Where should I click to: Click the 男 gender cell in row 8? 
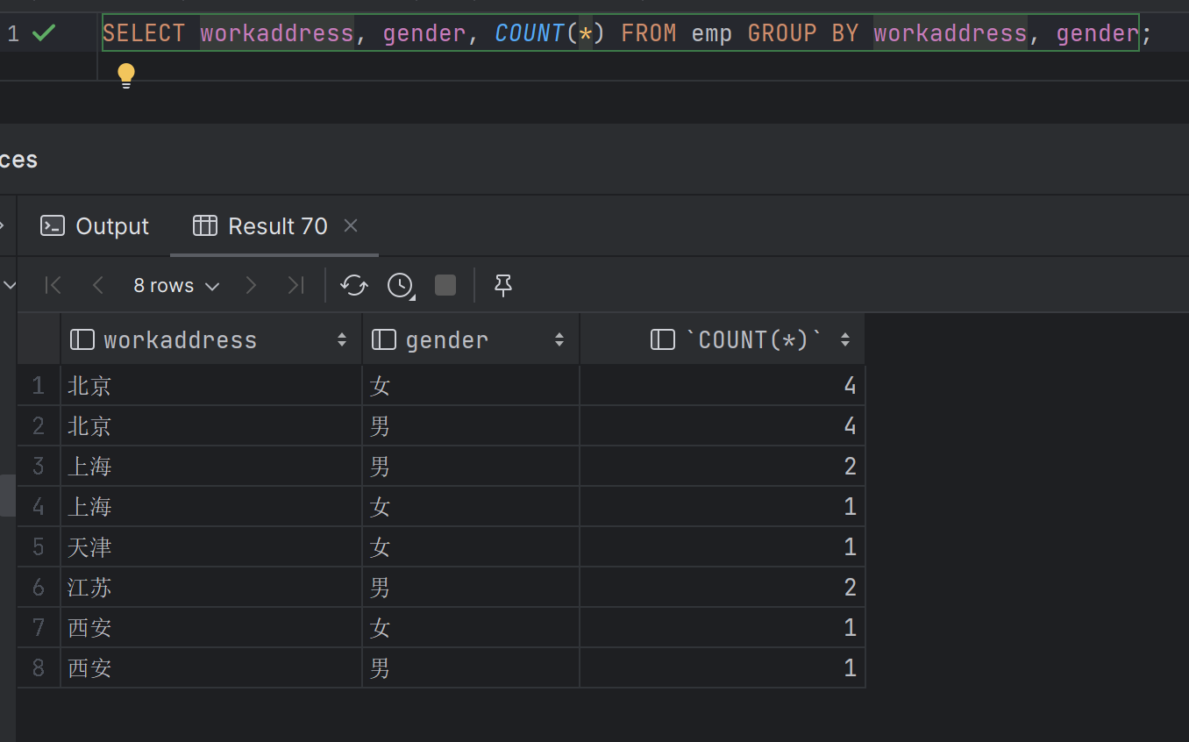[x=471, y=668]
